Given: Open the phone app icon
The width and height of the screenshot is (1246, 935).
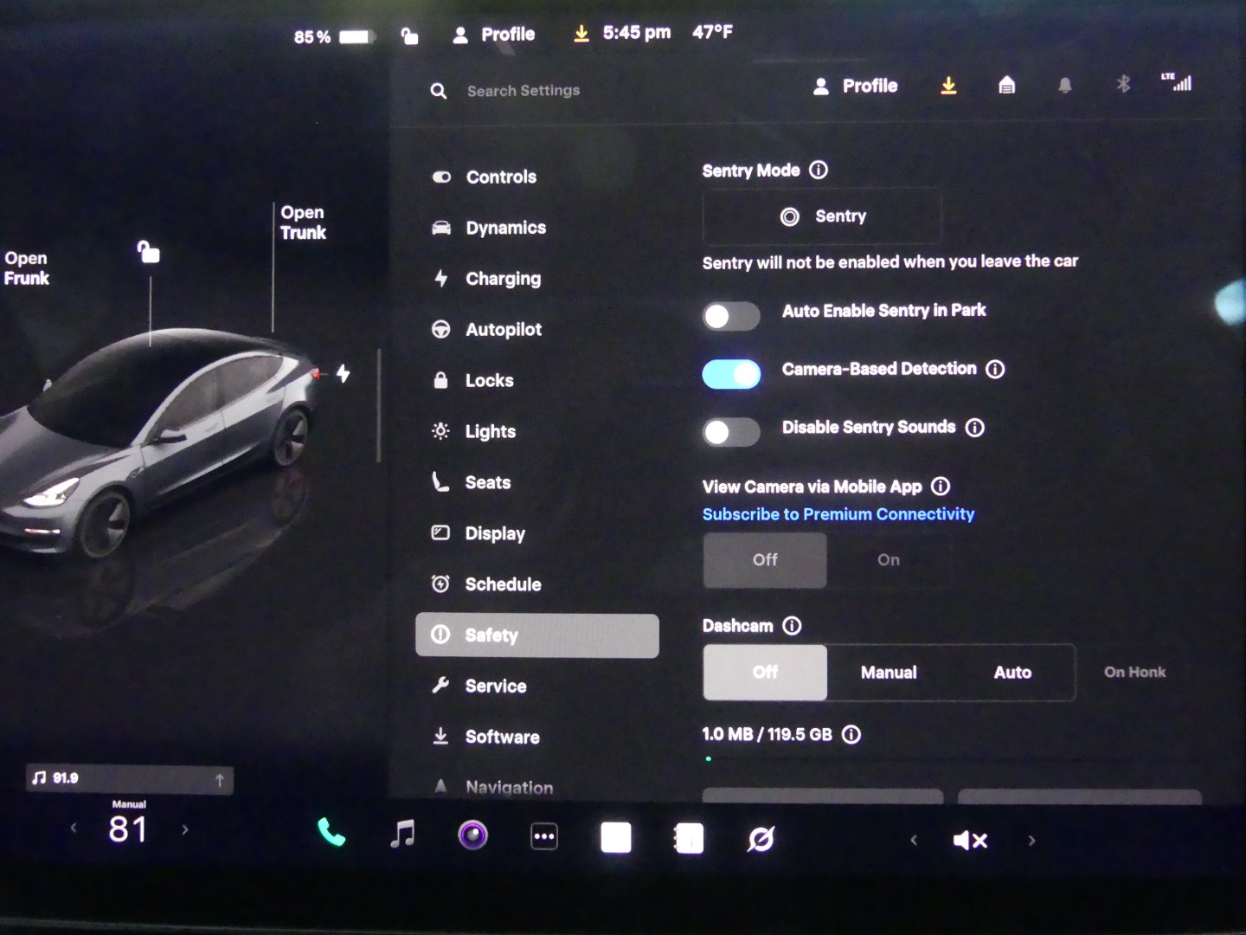Looking at the screenshot, I should pyautogui.click(x=331, y=834).
